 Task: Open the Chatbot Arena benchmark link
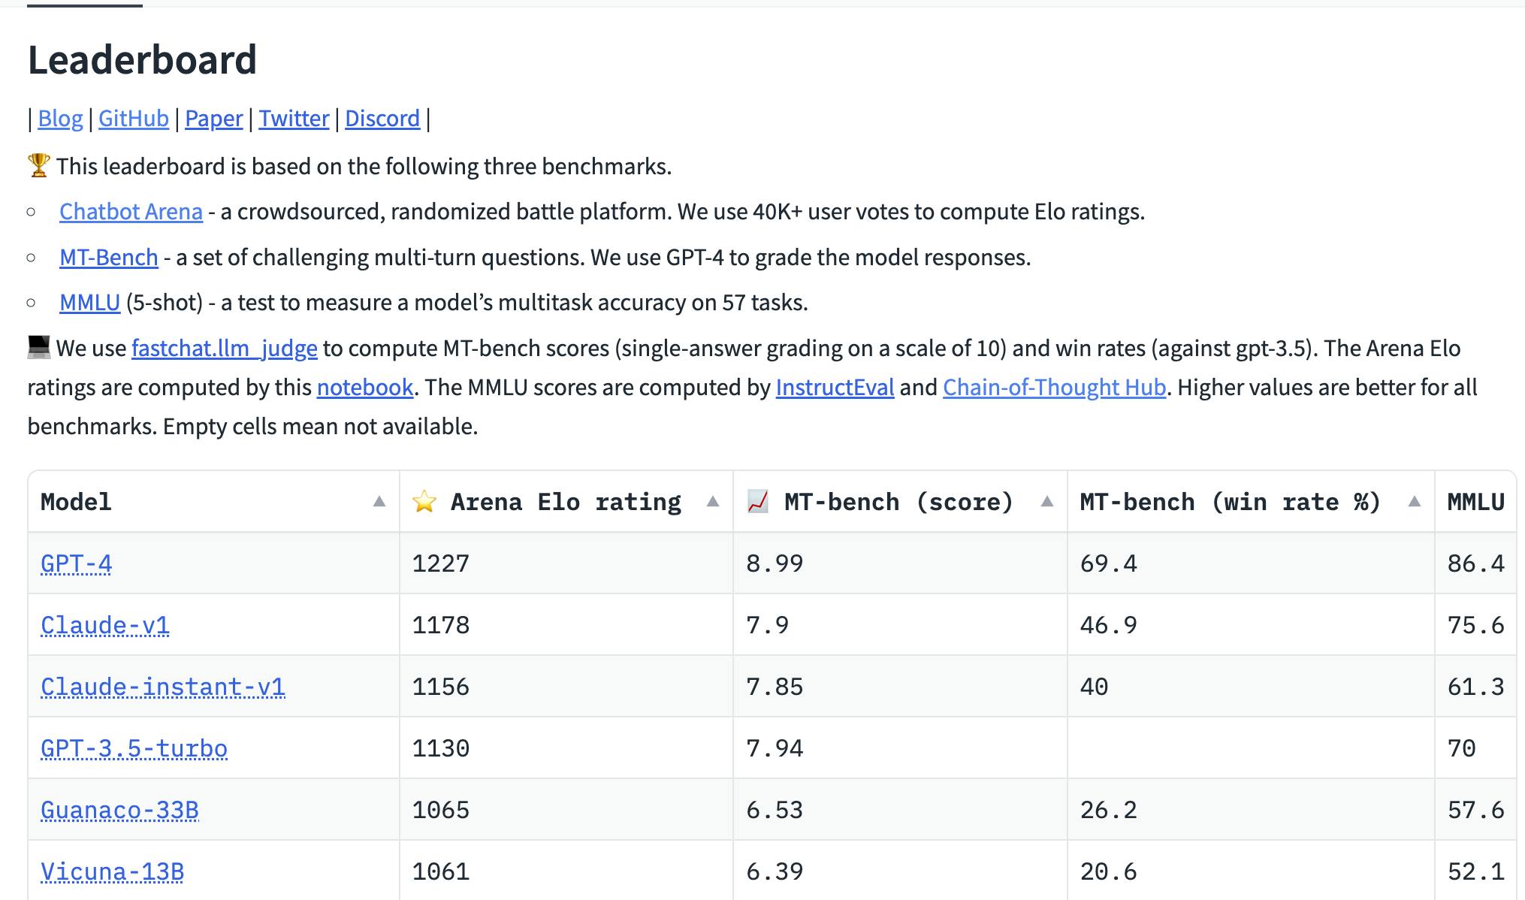click(x=131, y=212)
